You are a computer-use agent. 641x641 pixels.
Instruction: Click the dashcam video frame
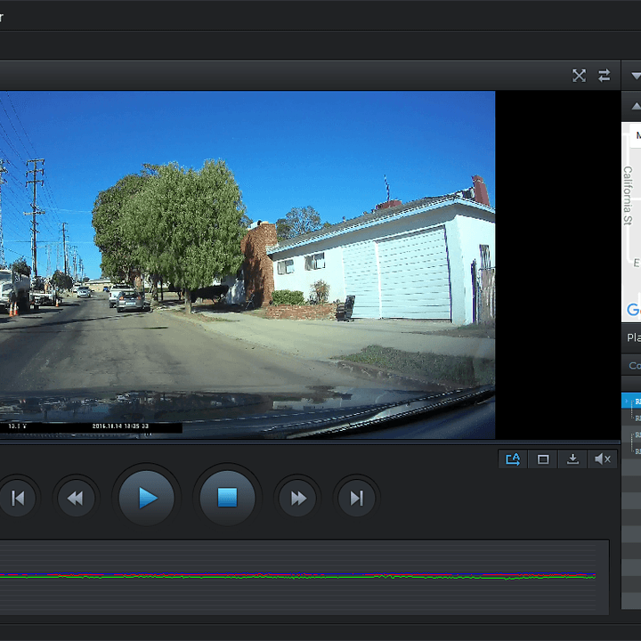click(247, 265)
